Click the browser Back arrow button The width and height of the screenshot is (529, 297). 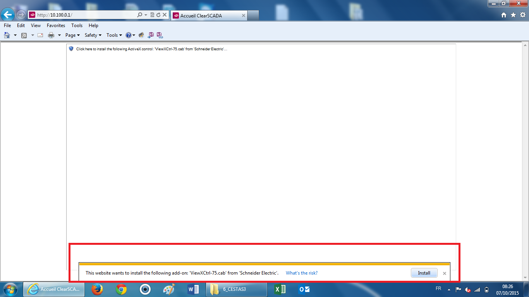pos(8,15)
